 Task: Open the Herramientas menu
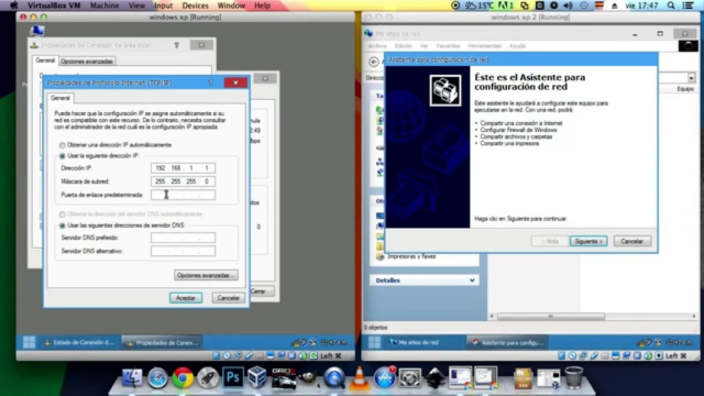485,46
